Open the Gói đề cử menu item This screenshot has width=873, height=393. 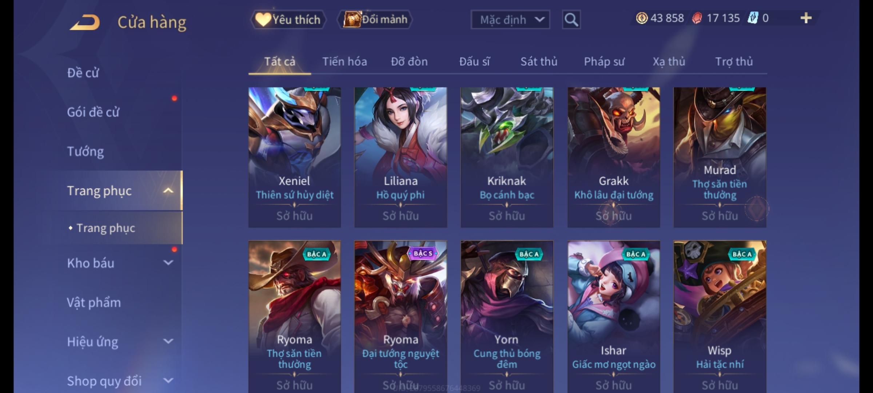pos(93,112)
